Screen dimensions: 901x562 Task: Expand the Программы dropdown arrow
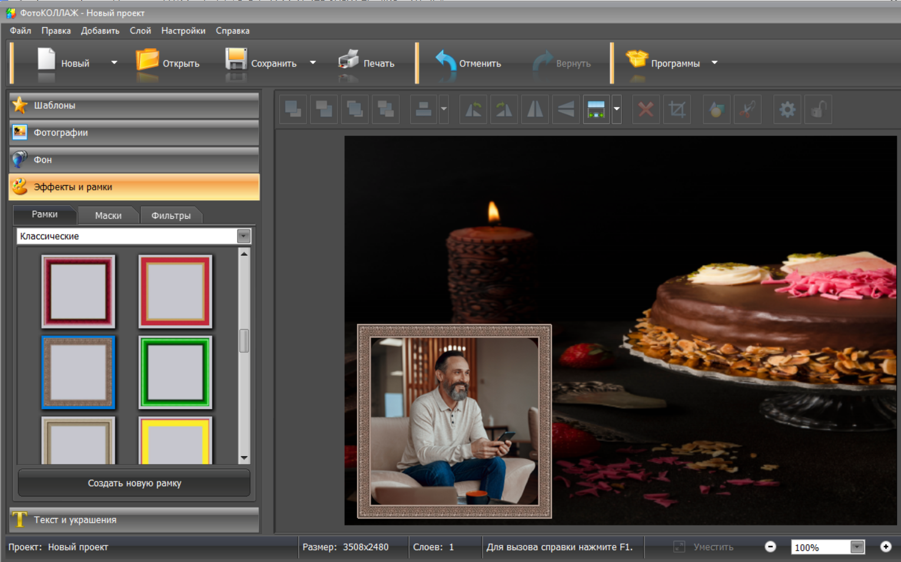click(x=714, y=63)
